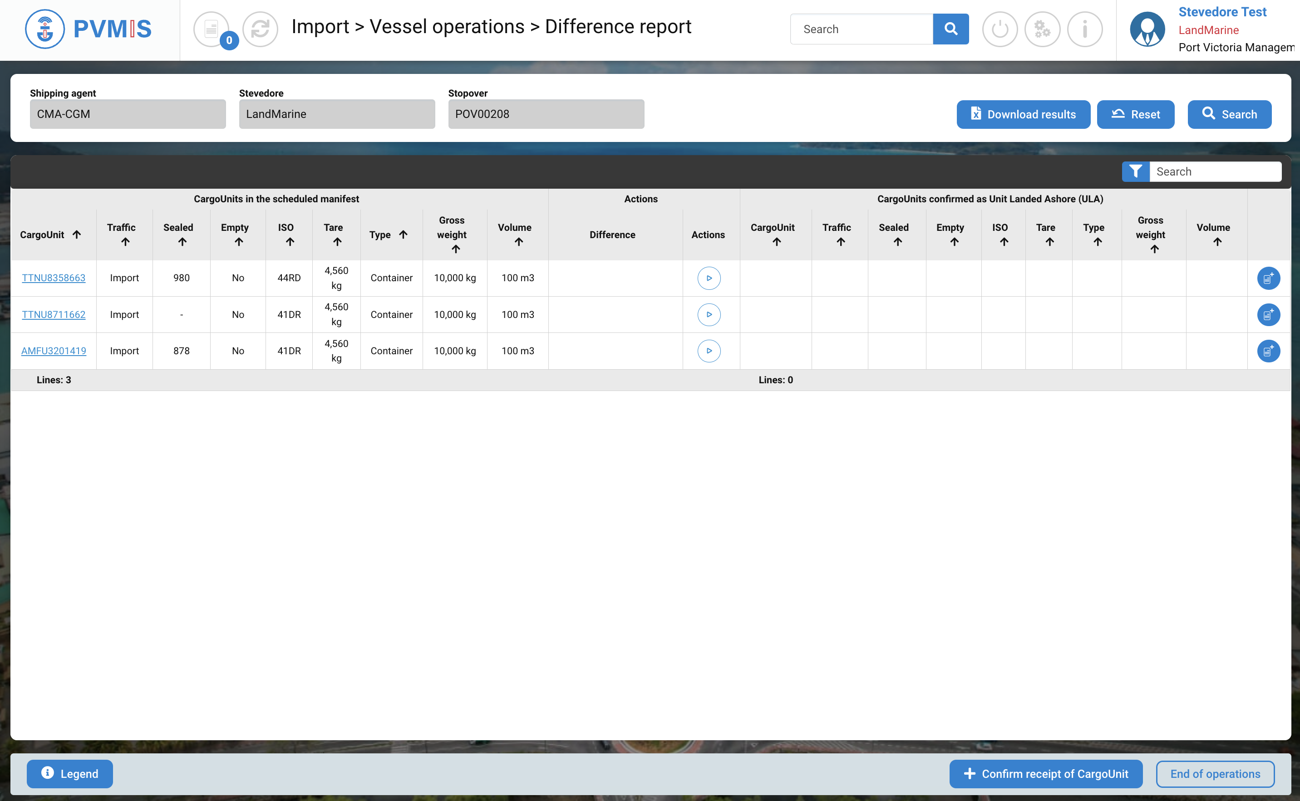Image resolution: width=1300 pixels, height=801 pixels.
Task: Click the power logout icon
Action: (x=1000, y=29)
